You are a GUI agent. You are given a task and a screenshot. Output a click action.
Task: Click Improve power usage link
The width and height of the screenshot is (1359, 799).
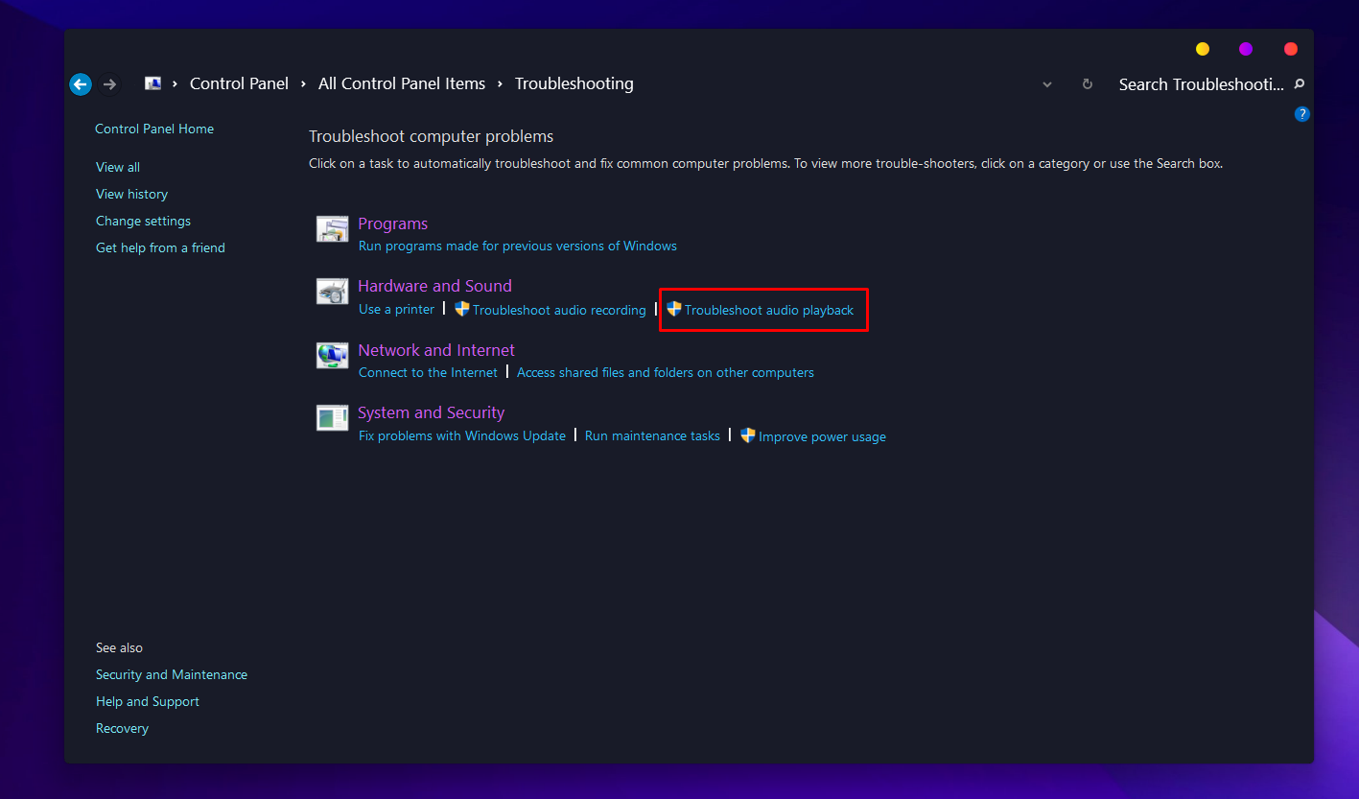coord(822,436)
